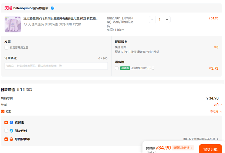
Task: Click the Alipay (支付宝) icon
Action: (12, 123)
